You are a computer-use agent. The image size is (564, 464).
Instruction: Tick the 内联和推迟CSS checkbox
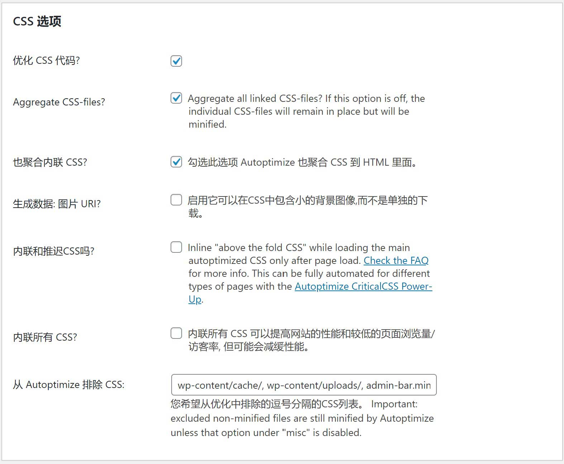point(176,247)
